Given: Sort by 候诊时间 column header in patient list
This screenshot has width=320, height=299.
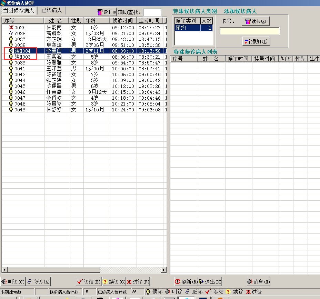Looking at the screenshot, I should (123, 20).
